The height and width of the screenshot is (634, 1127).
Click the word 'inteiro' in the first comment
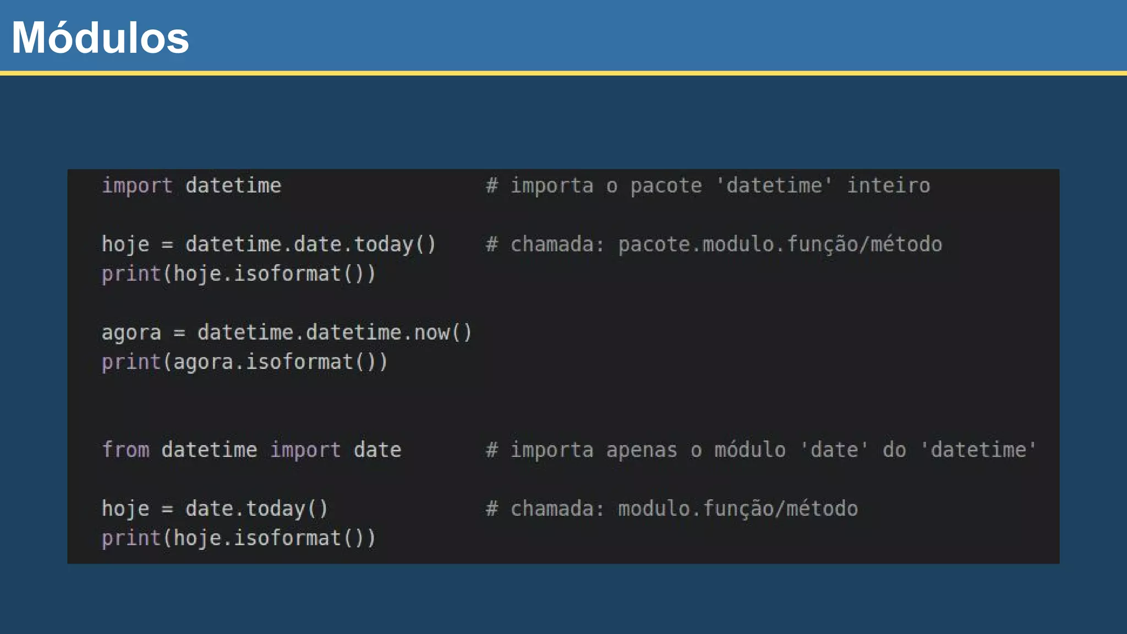coord(888,185)
